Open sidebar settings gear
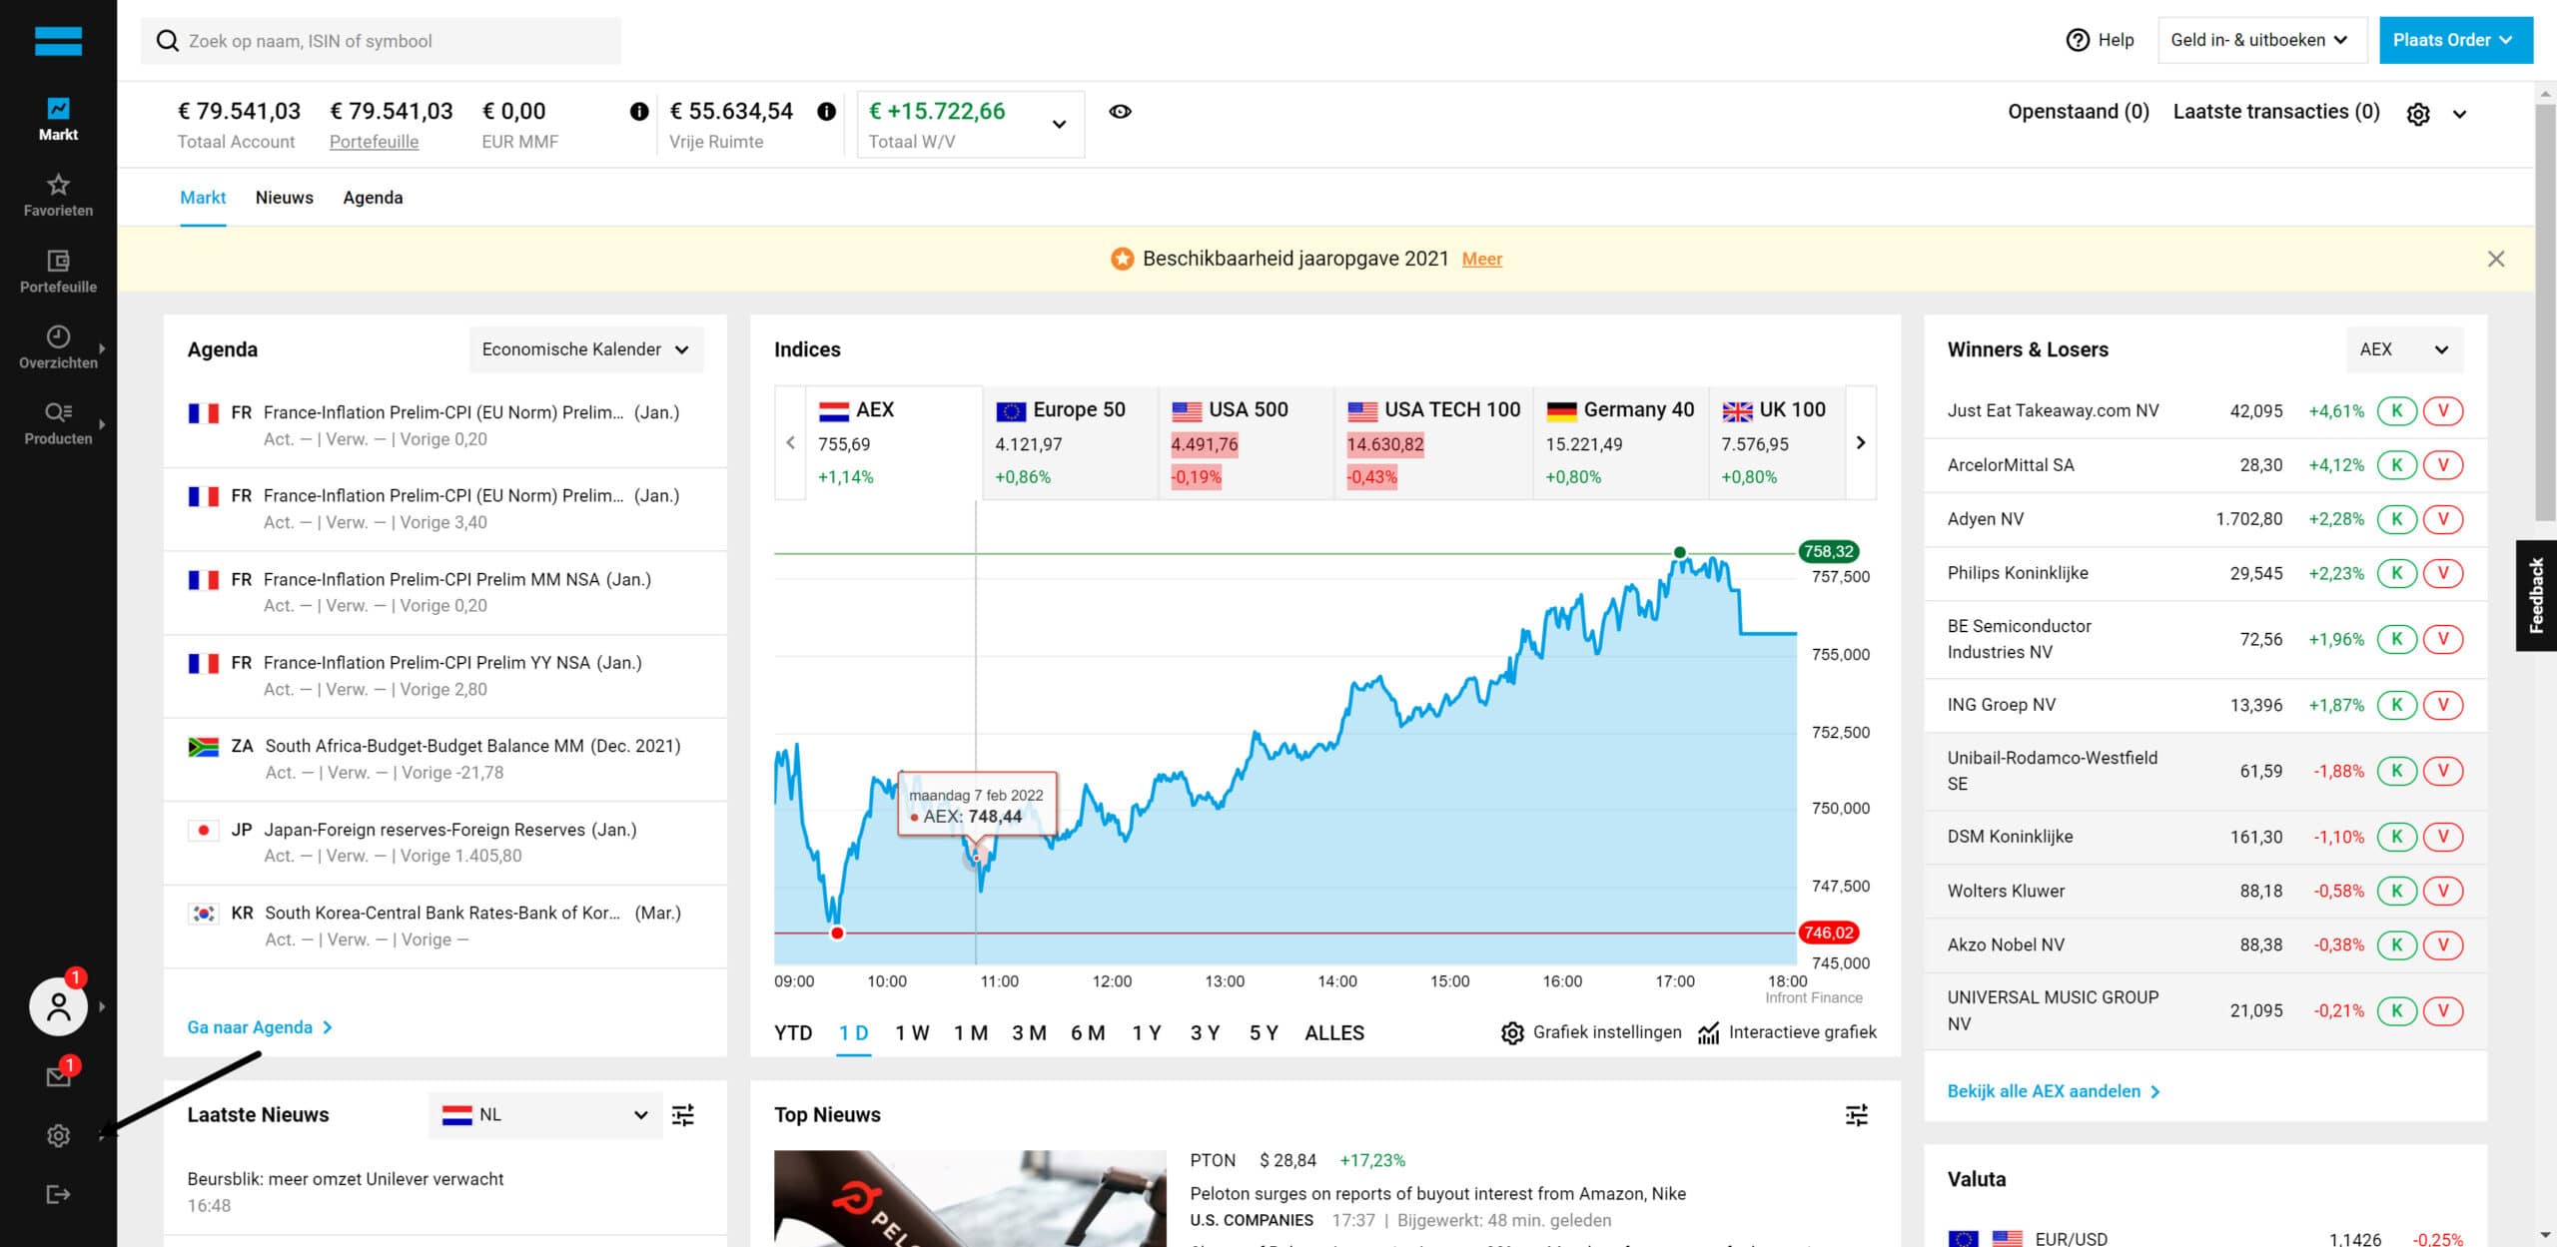The image size is (2557, 1247). click(x=58, y=1135)
